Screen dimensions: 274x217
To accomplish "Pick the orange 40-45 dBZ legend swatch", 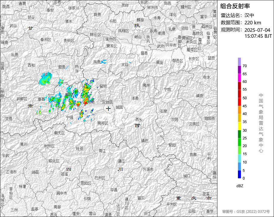I will (x=239, y=110).
